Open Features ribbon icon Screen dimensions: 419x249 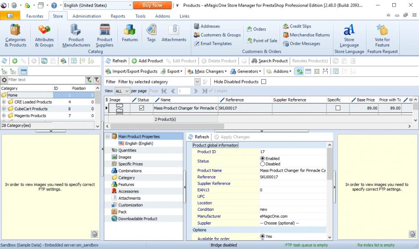[x=130, y=33]
